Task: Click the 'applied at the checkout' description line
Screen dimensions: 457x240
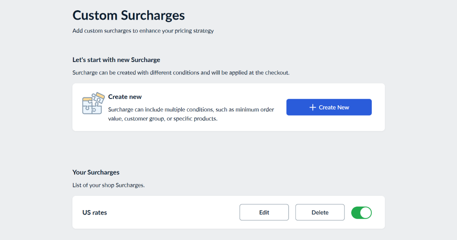Action: (x=181, y=72)
